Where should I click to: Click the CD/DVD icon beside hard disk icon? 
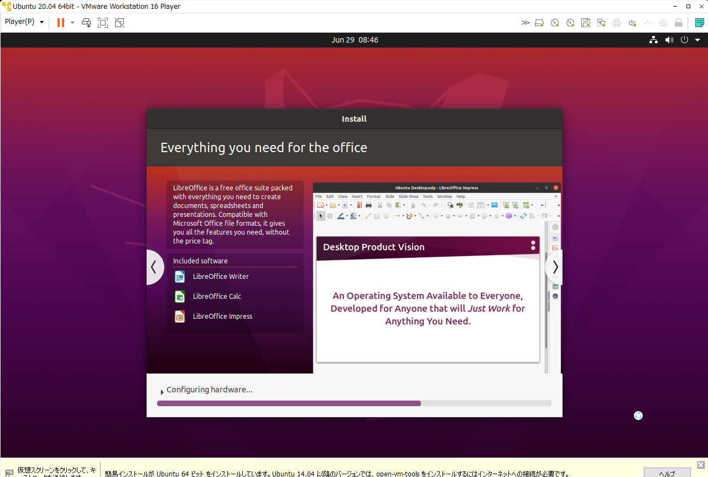coord(555,23)
